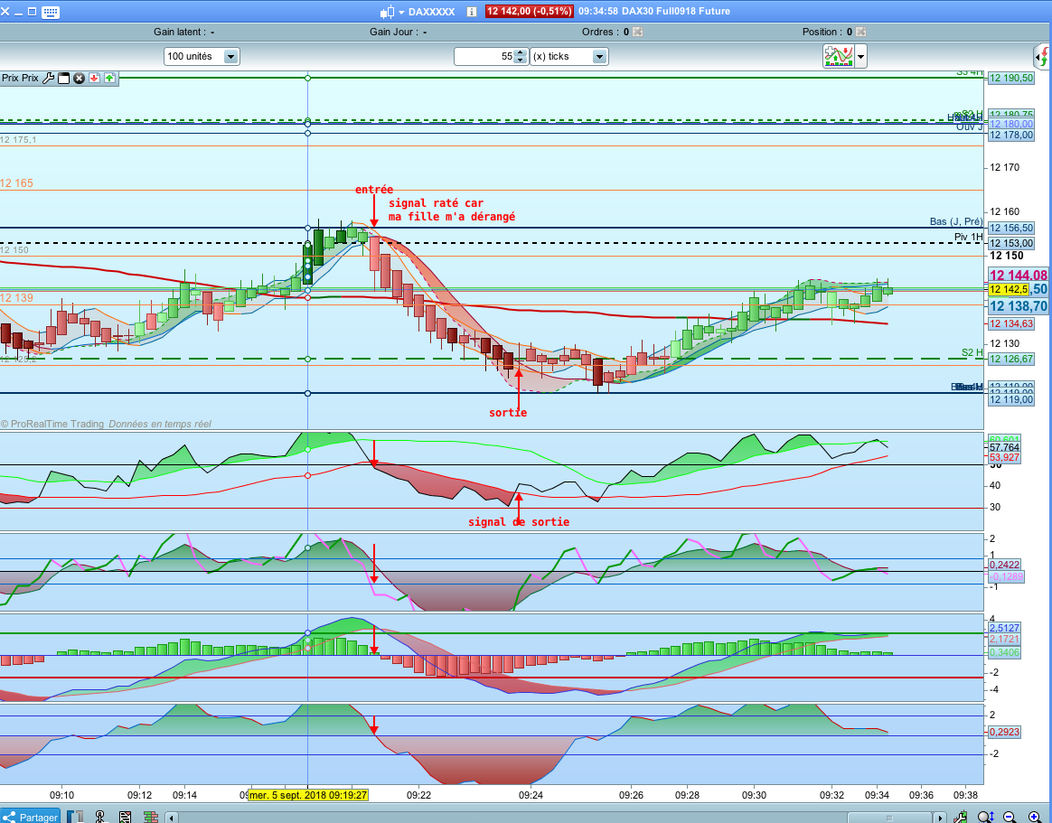This screenshot has height=823, width=1052.
Task: Click the 09:24 time axis label
Action: point(531,796)
